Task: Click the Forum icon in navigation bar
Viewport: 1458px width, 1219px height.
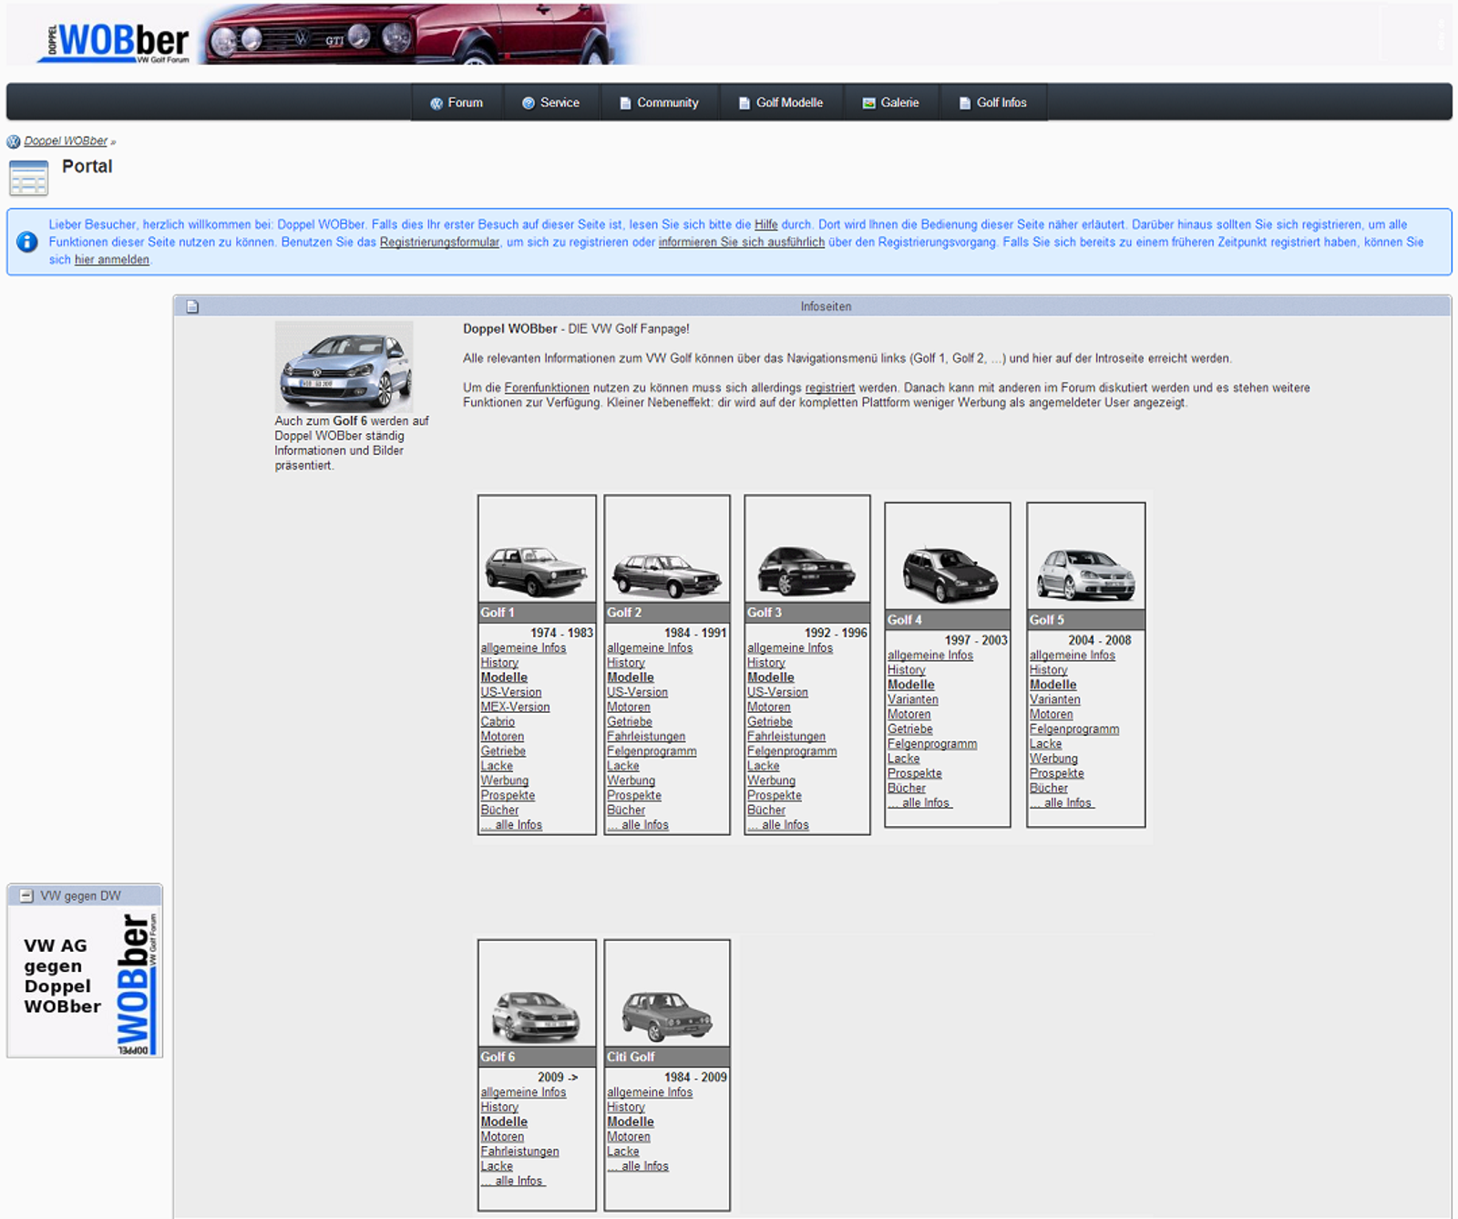Action: tap(436, 103)
